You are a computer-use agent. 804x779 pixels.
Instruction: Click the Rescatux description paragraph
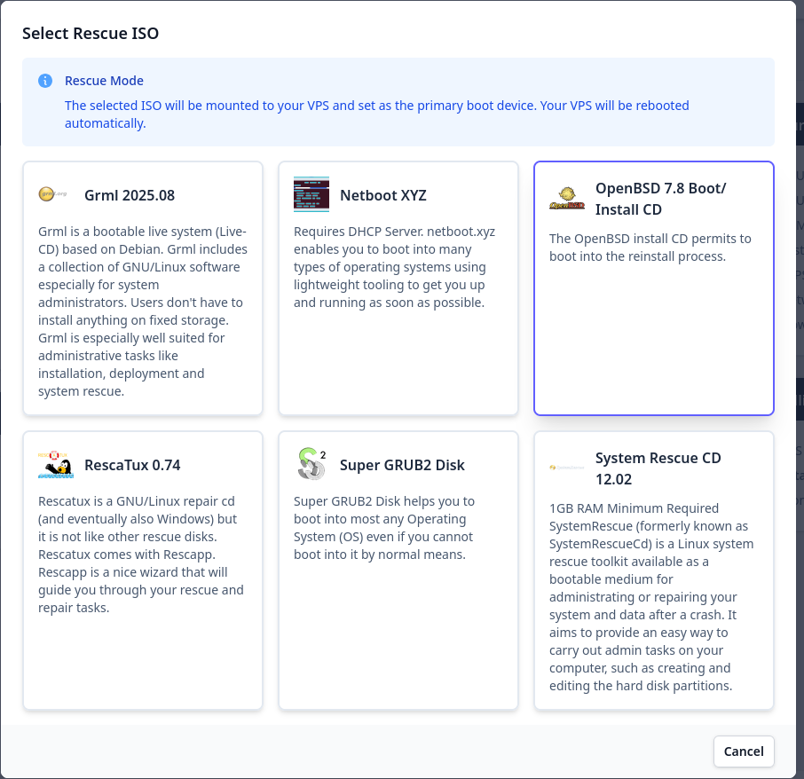(141, 555)
